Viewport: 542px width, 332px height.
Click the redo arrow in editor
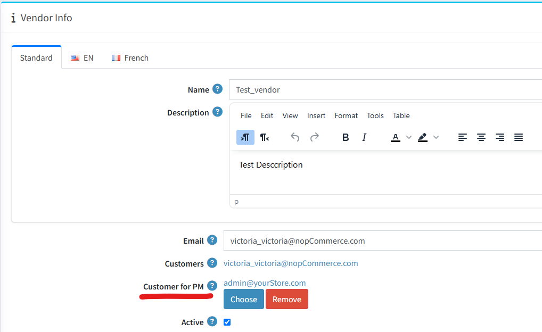(x=315, y=137)
